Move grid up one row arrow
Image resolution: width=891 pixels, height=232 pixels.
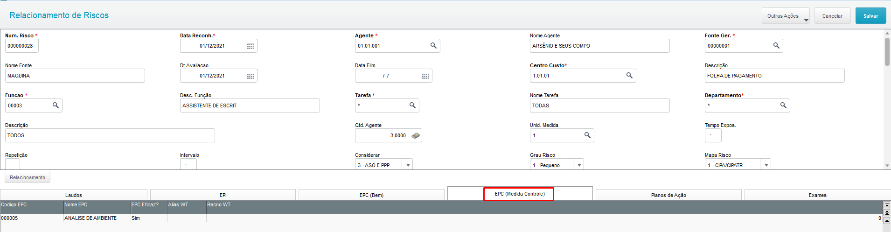(x=887, y=220)
